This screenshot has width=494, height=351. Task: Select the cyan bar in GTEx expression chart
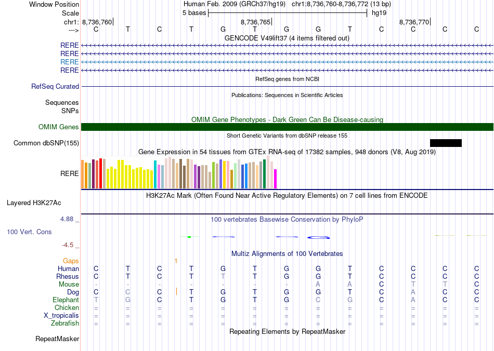point(155,174)
